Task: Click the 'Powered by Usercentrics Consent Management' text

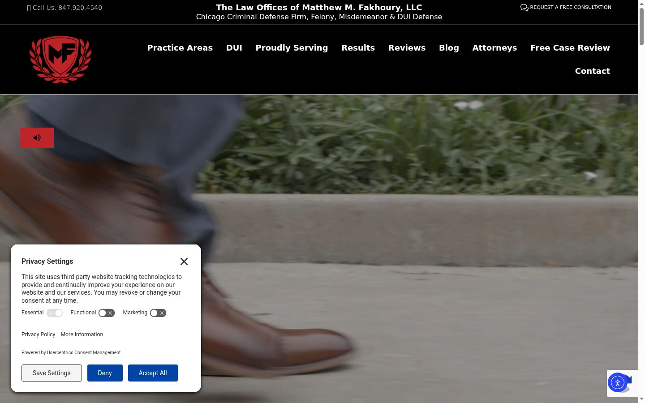Action: point(71,353)
